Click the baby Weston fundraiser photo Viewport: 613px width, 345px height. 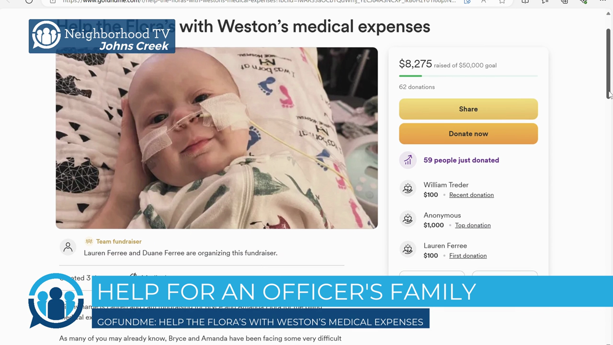(217, 138)
